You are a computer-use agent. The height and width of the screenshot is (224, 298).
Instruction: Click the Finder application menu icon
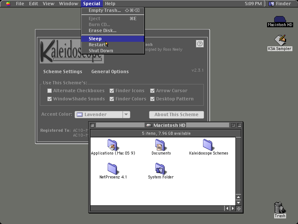pos(271,4)
